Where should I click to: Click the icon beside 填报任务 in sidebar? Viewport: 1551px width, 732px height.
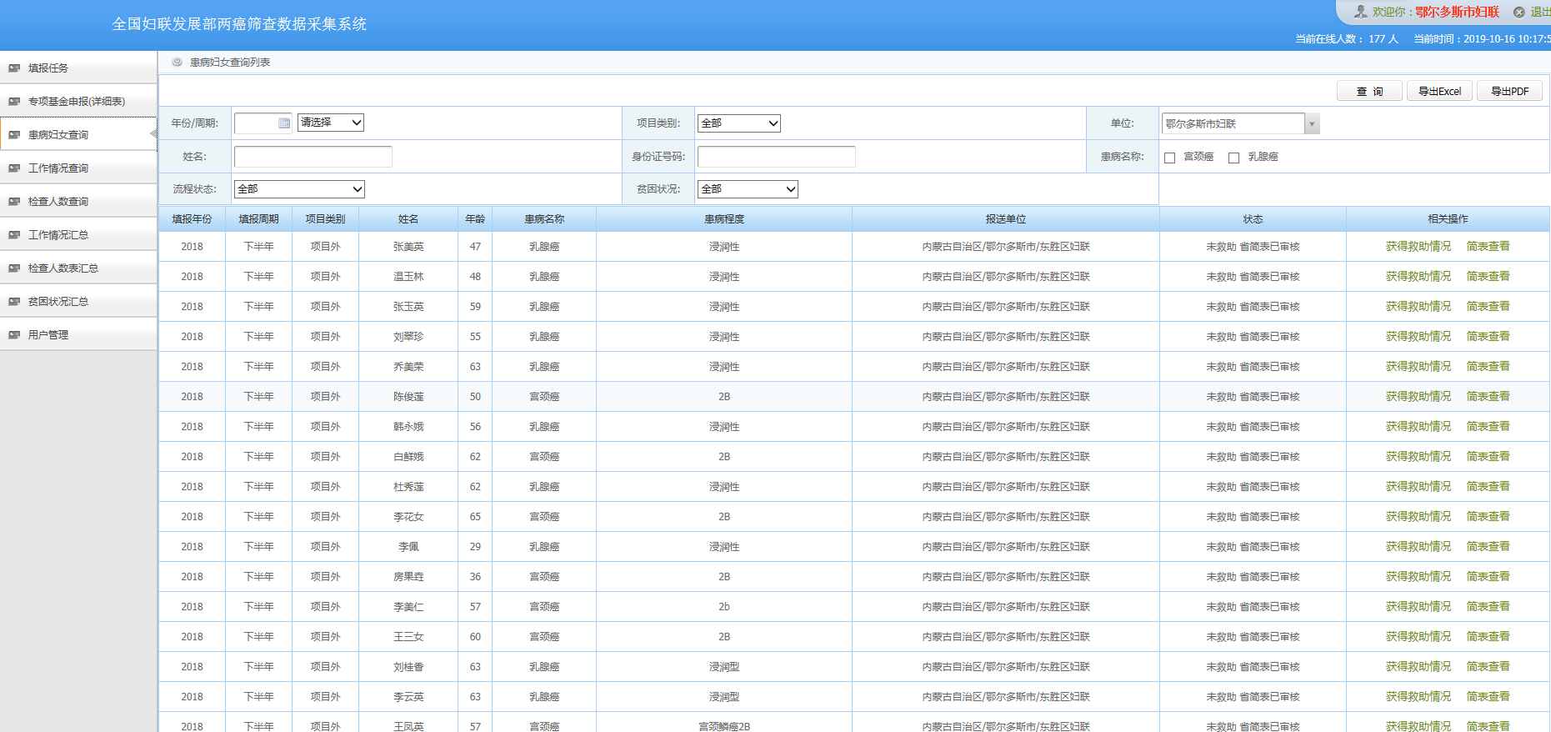(14, 68)
